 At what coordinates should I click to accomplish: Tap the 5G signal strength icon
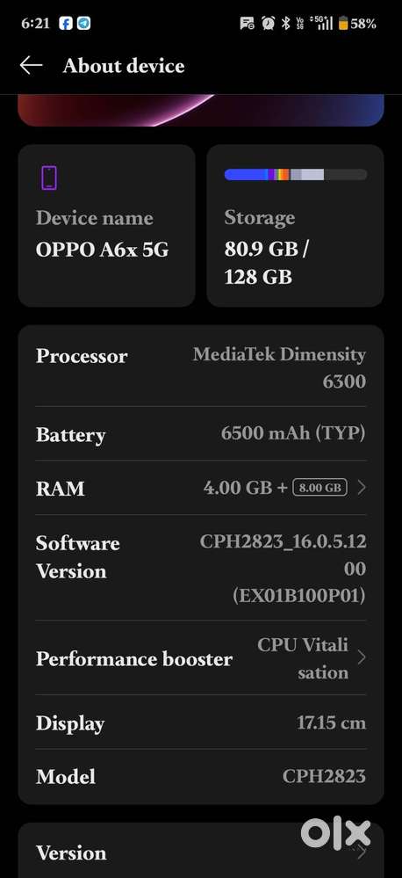coord(323,24)
